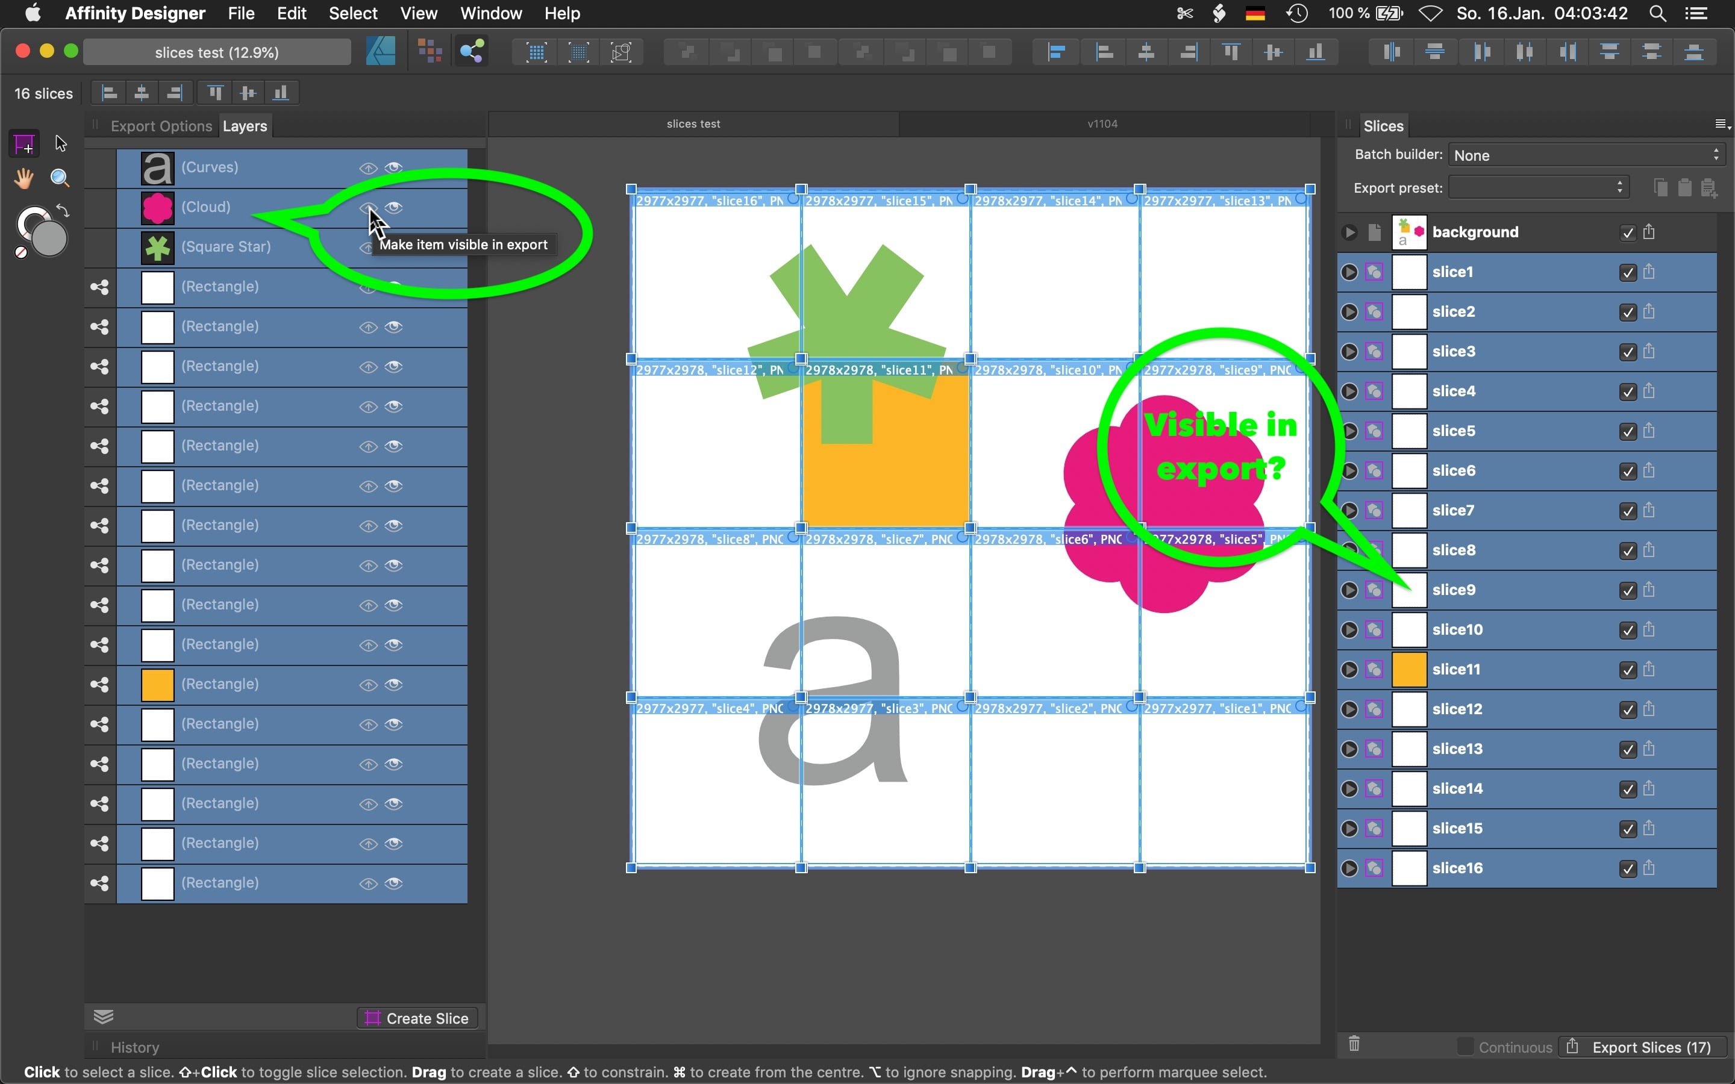Select the orange Rectangle layer thumbnail

coord(157,684)
